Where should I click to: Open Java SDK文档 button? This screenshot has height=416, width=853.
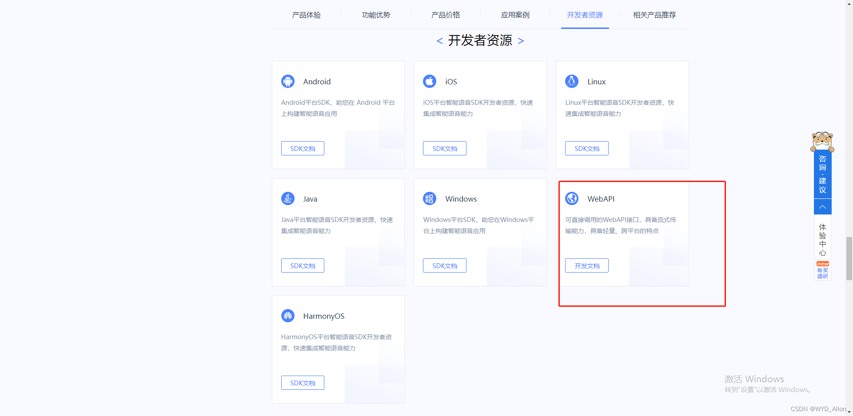pyautogui.click(x=303, y=265)
